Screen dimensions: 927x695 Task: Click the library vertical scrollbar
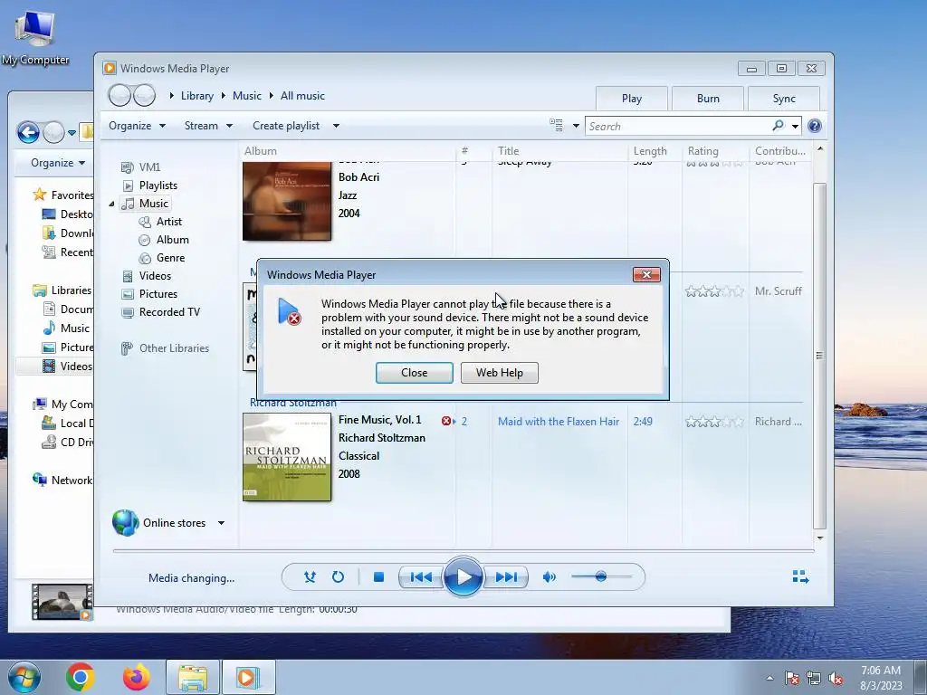point(819,355)
